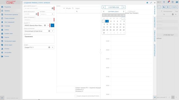Open the patient dropdown arrow

click(48, 25)
